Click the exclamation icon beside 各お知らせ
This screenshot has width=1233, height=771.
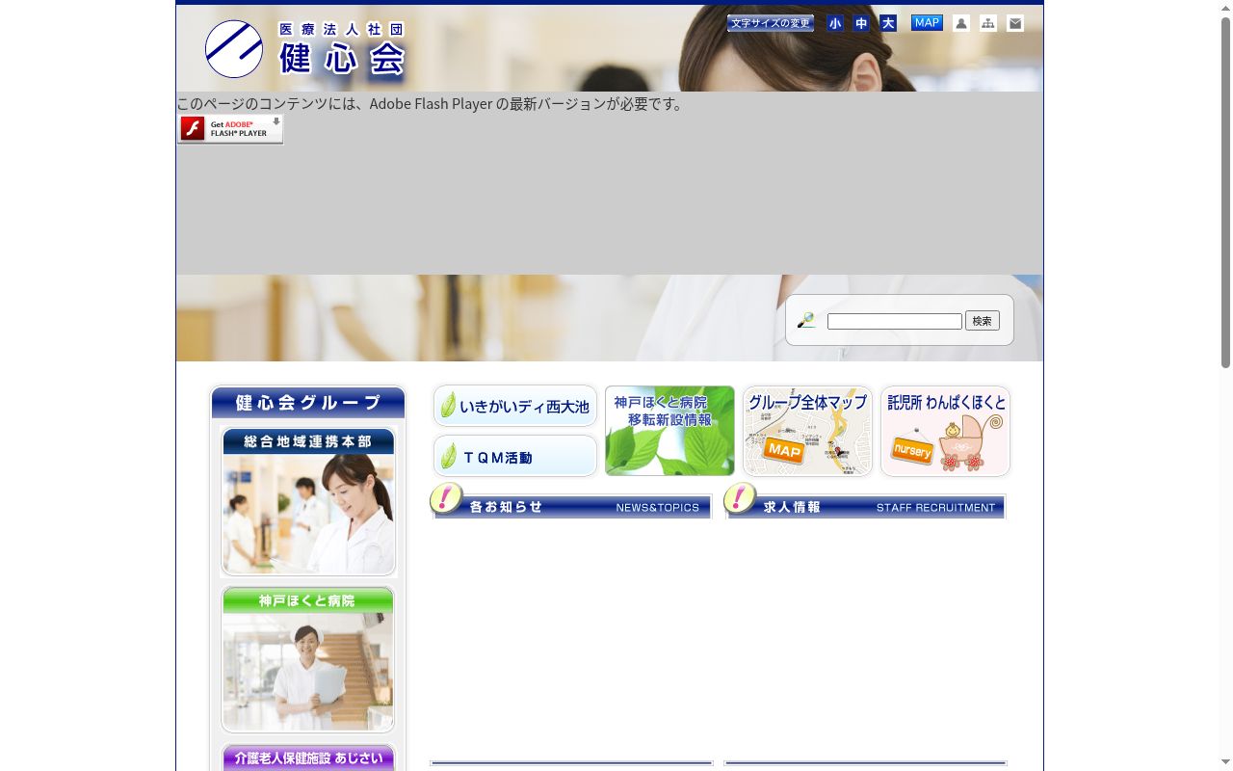point(446,499)
